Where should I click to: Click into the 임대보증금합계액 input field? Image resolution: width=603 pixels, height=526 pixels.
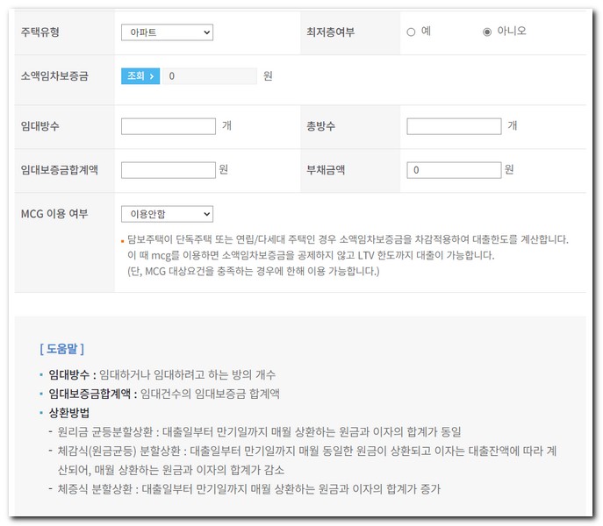(168, 169)
